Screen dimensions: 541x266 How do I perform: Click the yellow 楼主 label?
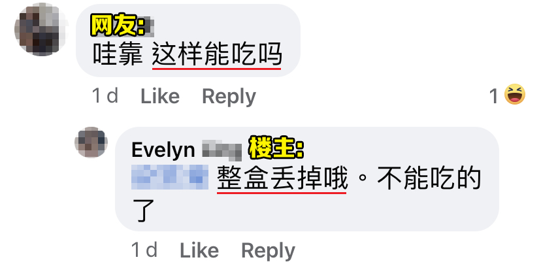(276, 150)
